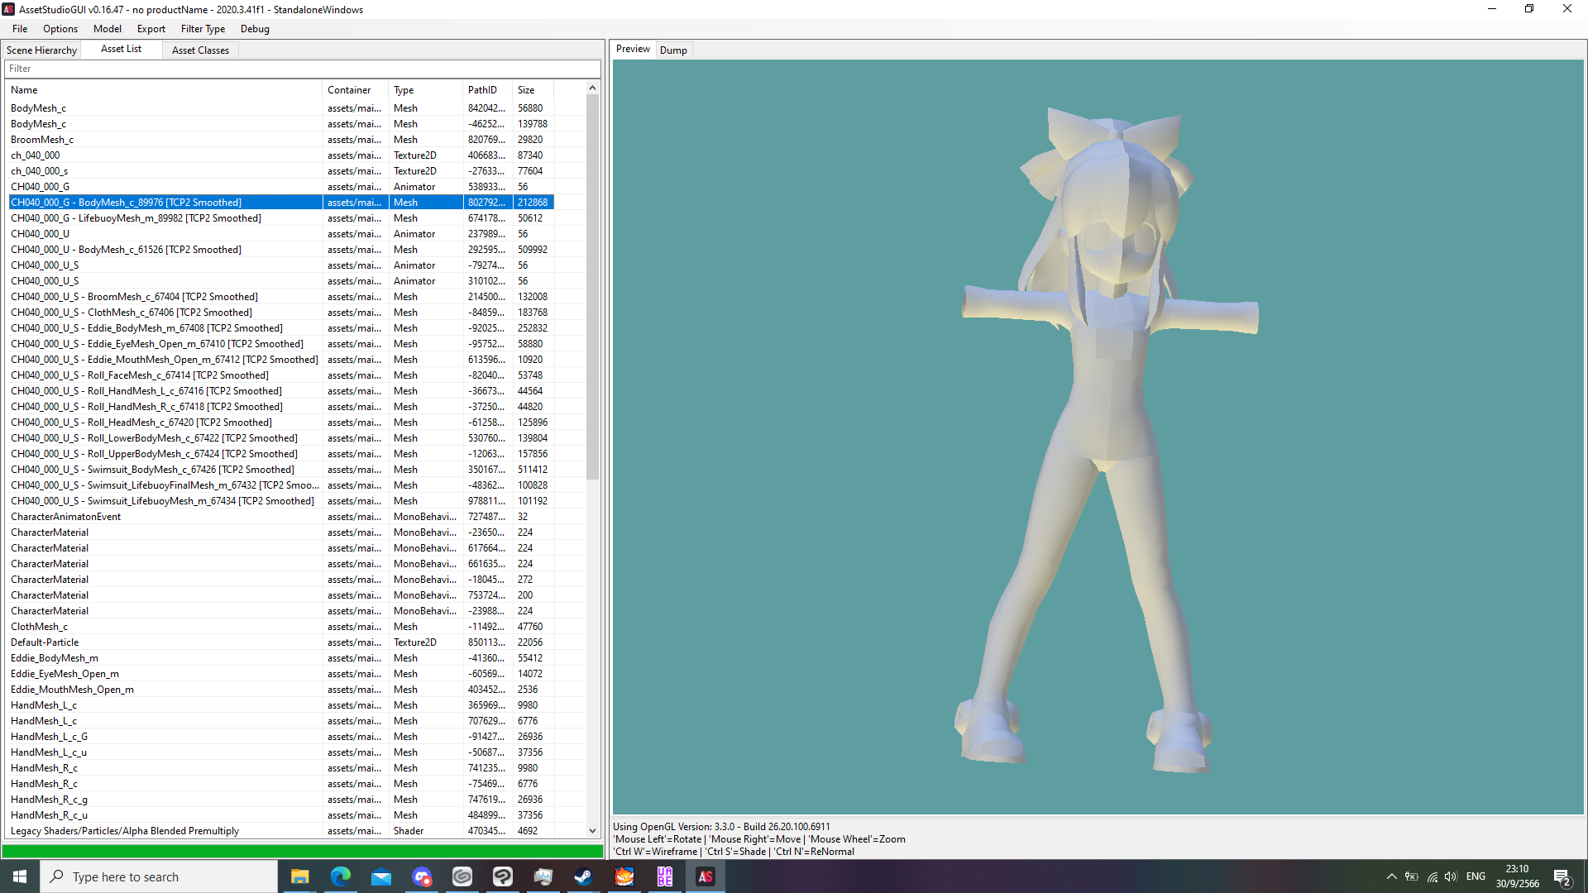Select the Roll_HeadMesh_c_67420 row
This screenshot has width=1588, height=893.
[281, 423]
